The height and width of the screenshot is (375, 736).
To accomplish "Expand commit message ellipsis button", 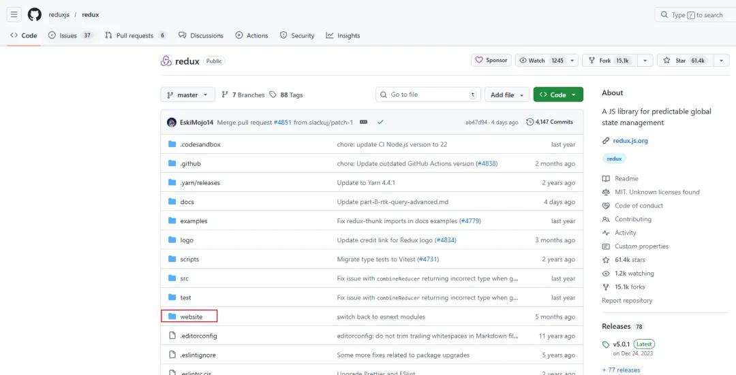I will 363,122.
